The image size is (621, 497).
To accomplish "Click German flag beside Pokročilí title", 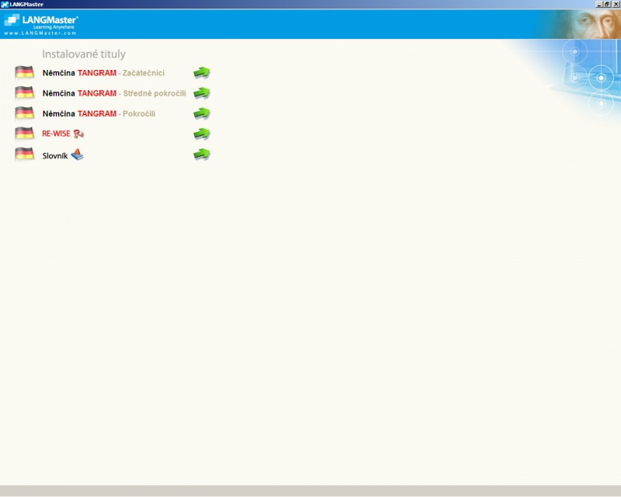I will tap(25, 113).
